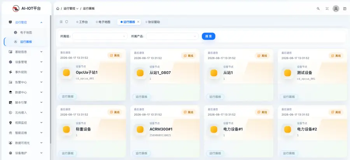Click the 电子地图 globe icon in sidebar
The image size is (350, 160).
(x=16, y=32)
